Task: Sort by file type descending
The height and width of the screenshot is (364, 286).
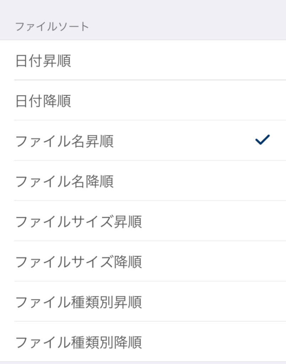Action: click(x=79, y=342)
